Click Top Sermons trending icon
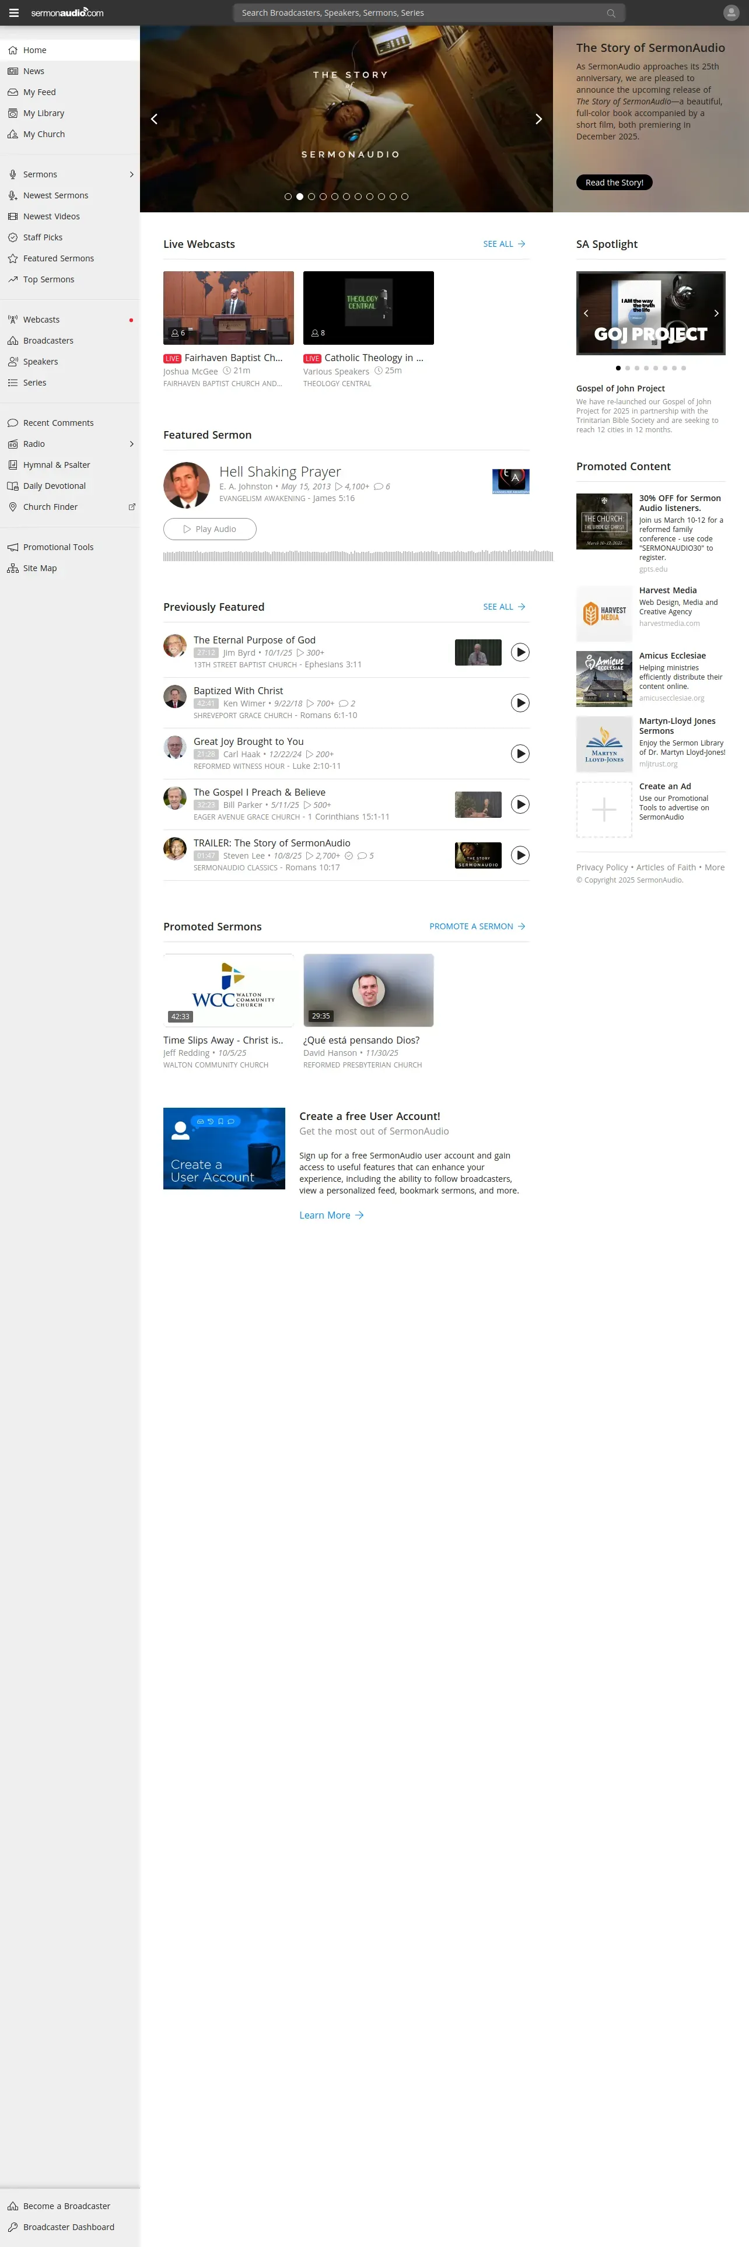The height and width of the screenshot is (2247, 749). click(13, 280)
